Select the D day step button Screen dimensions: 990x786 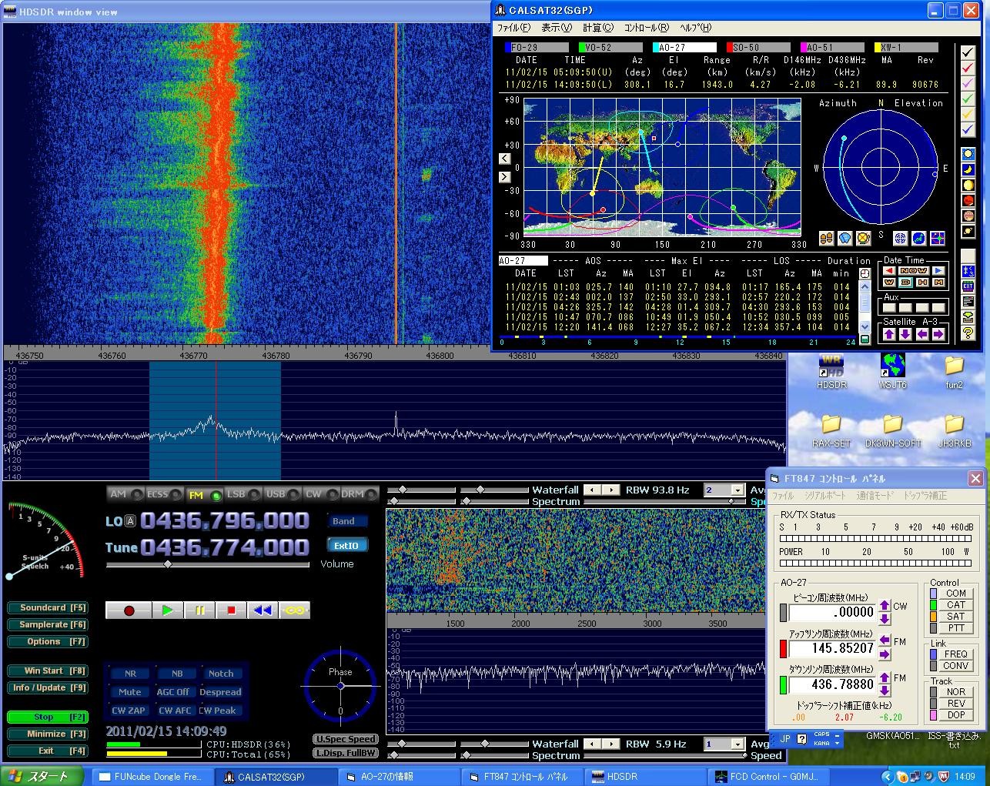[x=905, y=283]
